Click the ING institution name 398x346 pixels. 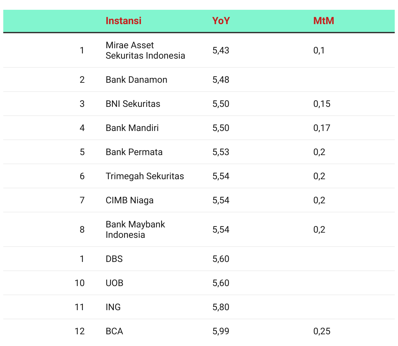point(113,307)
